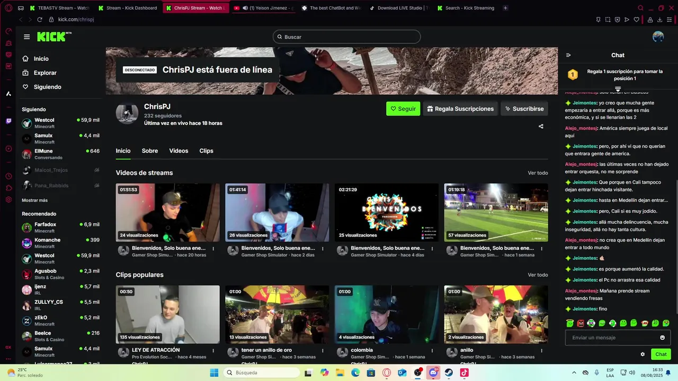Open options for the 01:51:53 stream video

coord(213,248)
